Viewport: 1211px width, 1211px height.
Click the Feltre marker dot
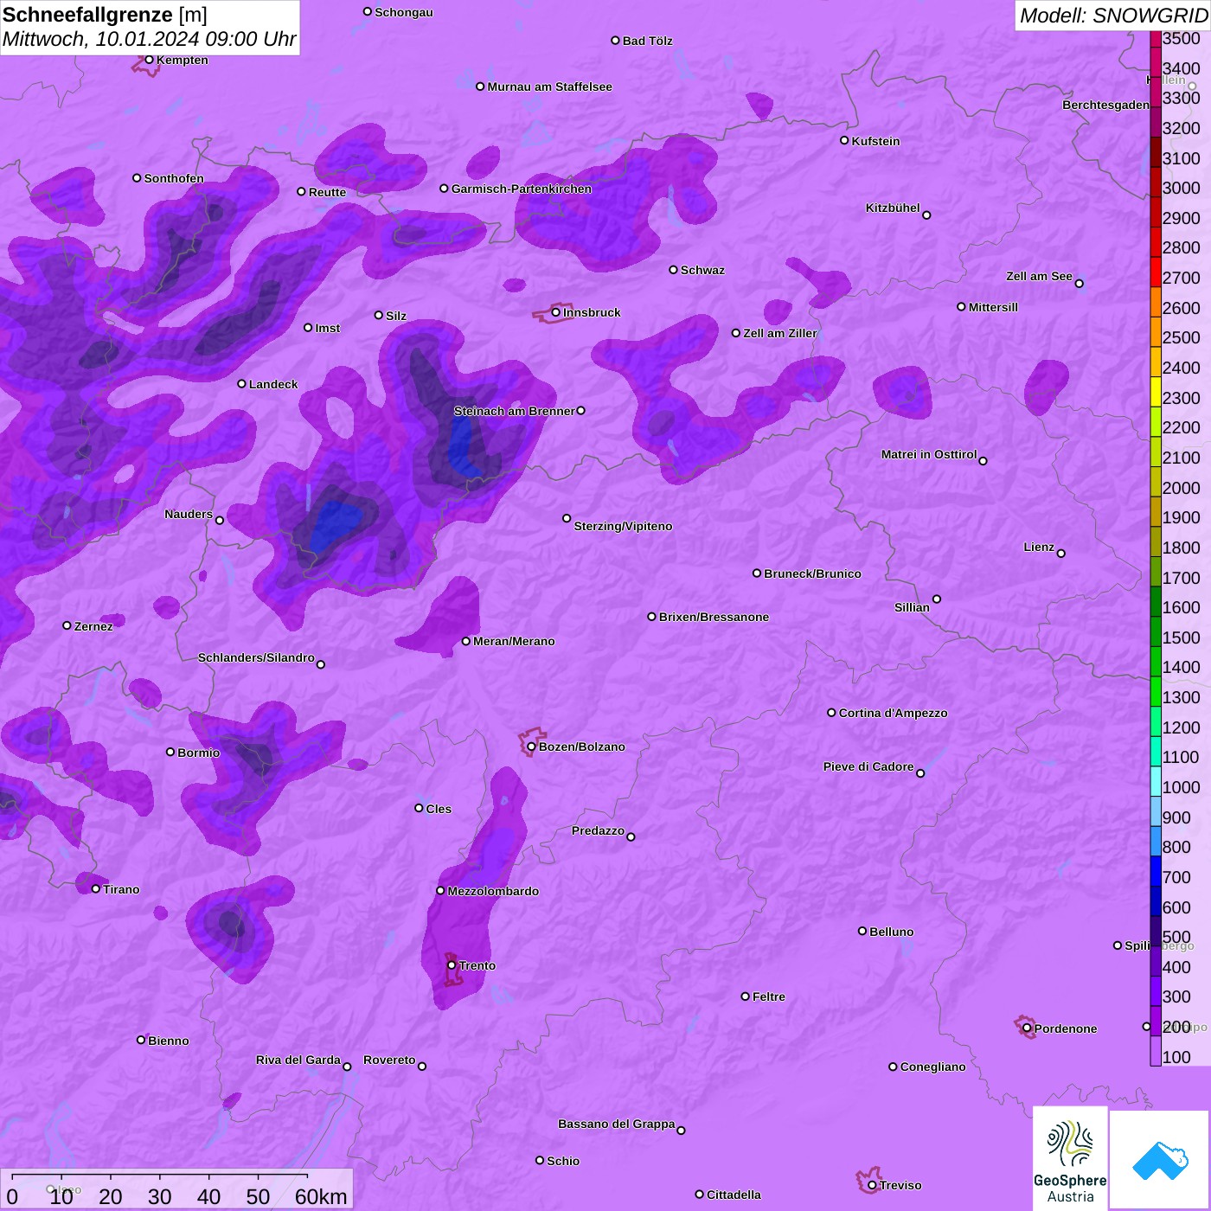point(745,996)
